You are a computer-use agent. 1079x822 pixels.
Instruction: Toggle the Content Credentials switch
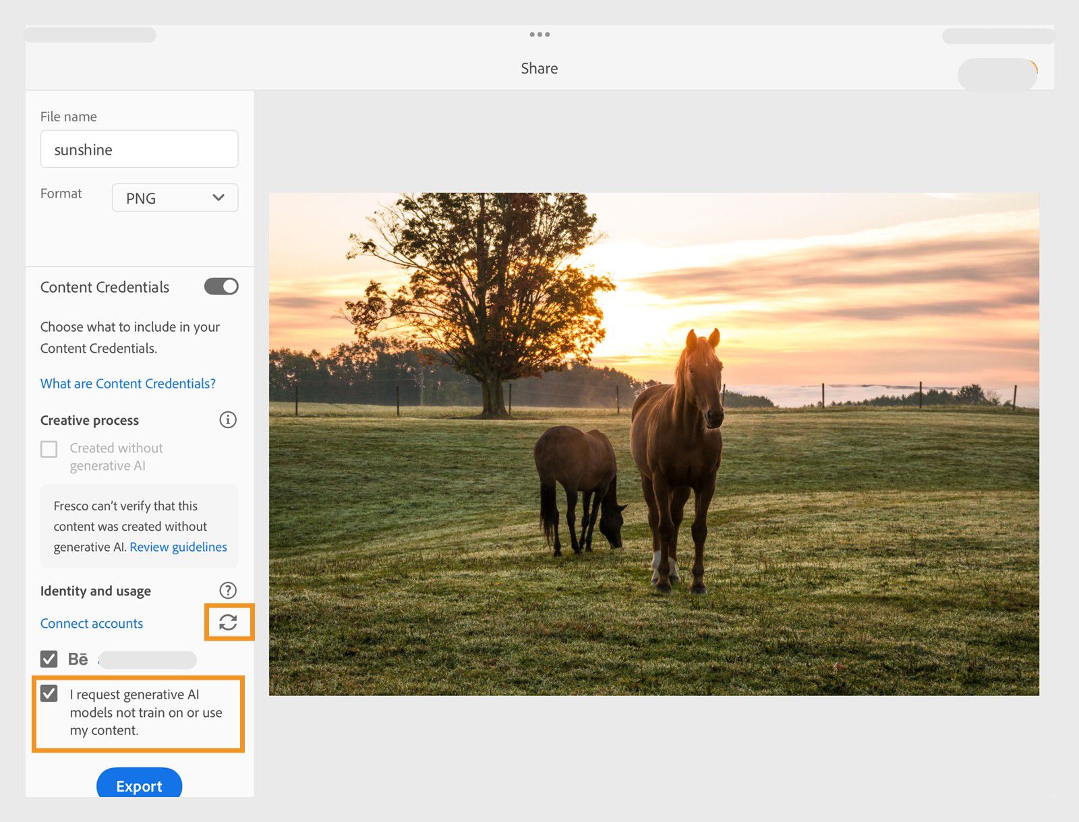click(x=221, y=287)
